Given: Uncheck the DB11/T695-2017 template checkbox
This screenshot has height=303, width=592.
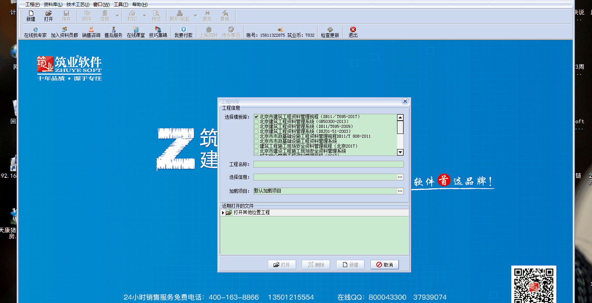Looking at the screenshot, I should click(x=257, y=117).
